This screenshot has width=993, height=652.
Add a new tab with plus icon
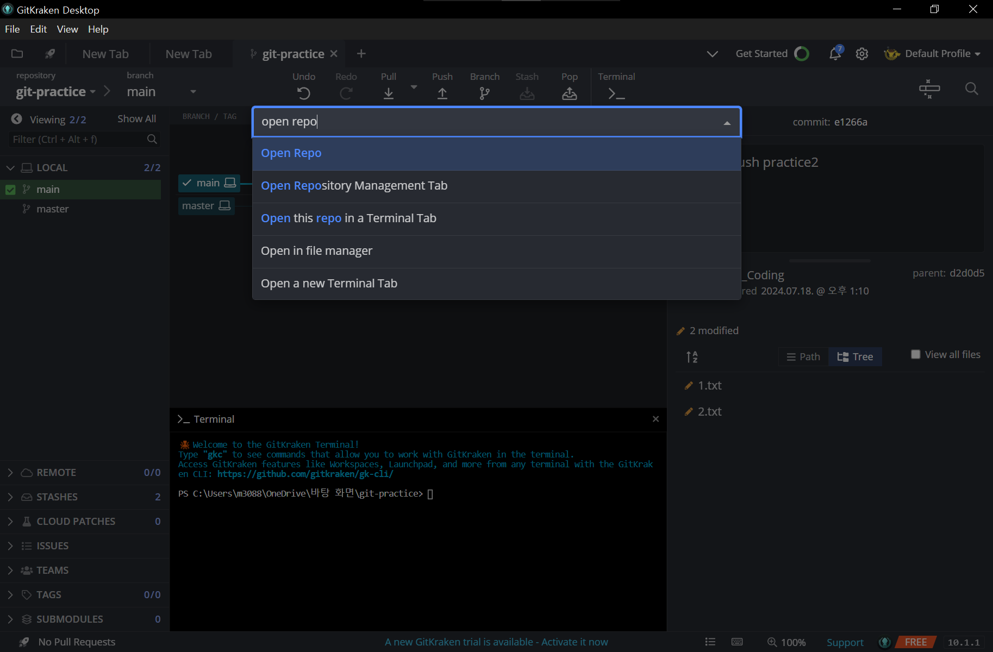coord(361,53)
